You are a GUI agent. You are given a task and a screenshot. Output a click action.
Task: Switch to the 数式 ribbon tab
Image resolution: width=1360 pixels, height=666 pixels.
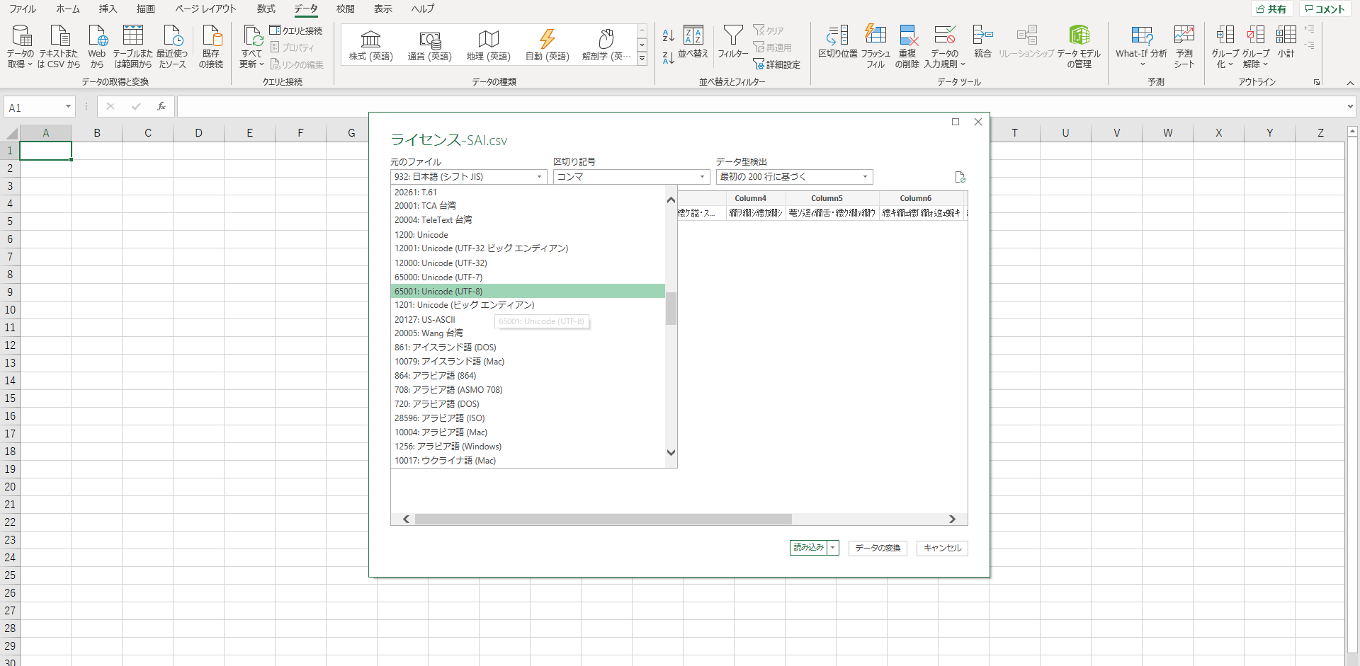(x=266, y=9)
